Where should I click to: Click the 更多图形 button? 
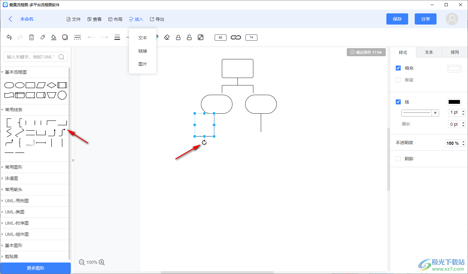tap(36, 268)
